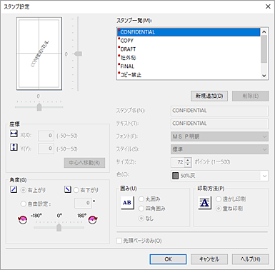The image size is (275, 270).
Task: Click the horizontal X coordinate icon
Action: tap(14, 134)
